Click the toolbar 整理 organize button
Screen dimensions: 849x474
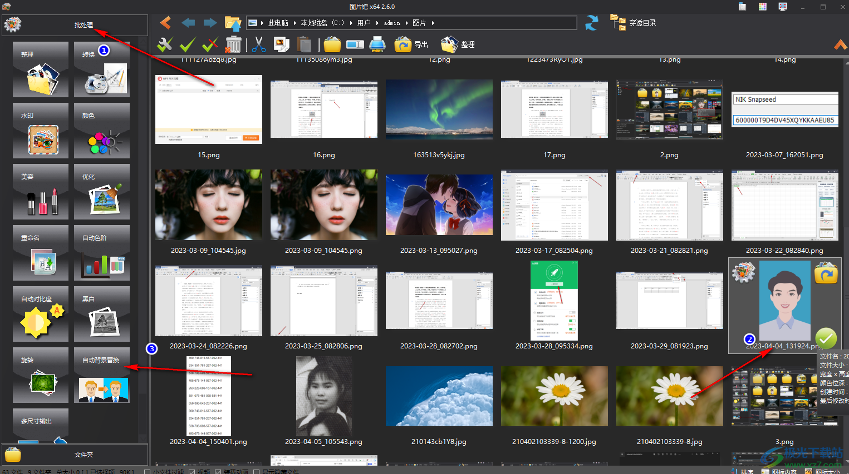point(458,44)
